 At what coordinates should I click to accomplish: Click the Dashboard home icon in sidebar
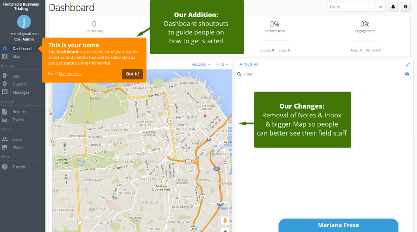[5, 48]
